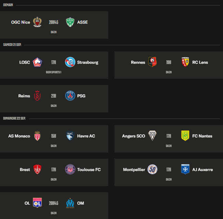Viewport: 223px width, 219px height.
Task: Click the RC Lens shield logo
Action: pyautogui.click(x=185, y=62)
